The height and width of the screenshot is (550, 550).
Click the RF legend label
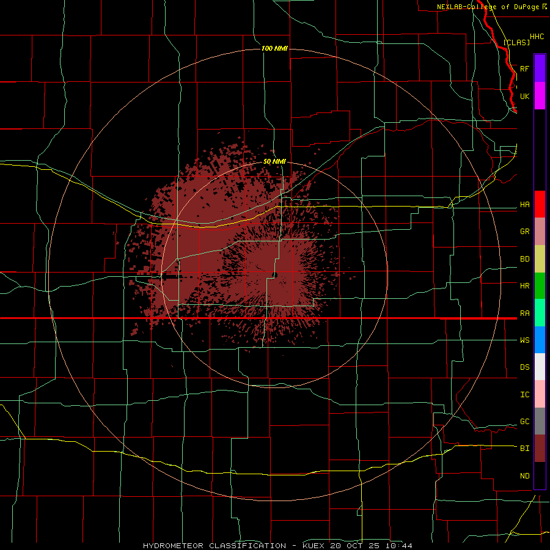pyautogui.click(x=524, y=68)
